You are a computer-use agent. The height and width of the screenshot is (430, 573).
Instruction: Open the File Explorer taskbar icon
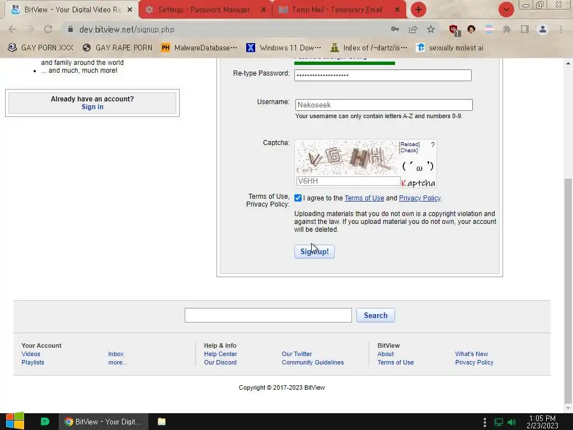pyautogui.click(x=162, y=422)
